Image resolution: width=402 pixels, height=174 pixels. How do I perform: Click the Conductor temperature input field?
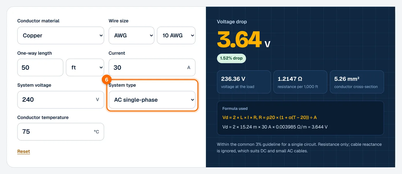coord(61,132)
